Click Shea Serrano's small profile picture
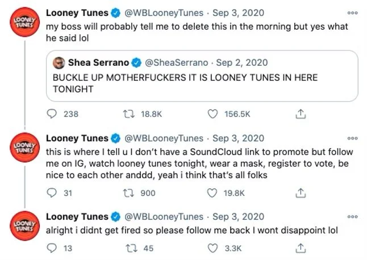367x260 pixels. [57, 62]
